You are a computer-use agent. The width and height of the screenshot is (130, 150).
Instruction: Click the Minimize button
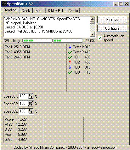112,20
